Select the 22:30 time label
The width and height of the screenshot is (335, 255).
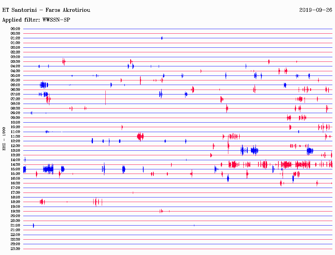coord(15,239)
